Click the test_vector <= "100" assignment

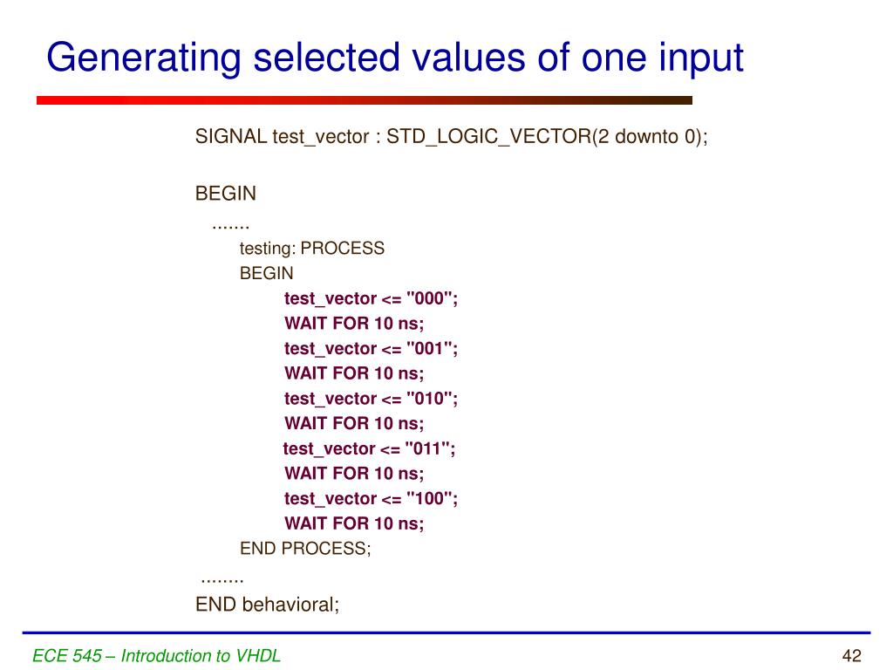pos(371,498)
